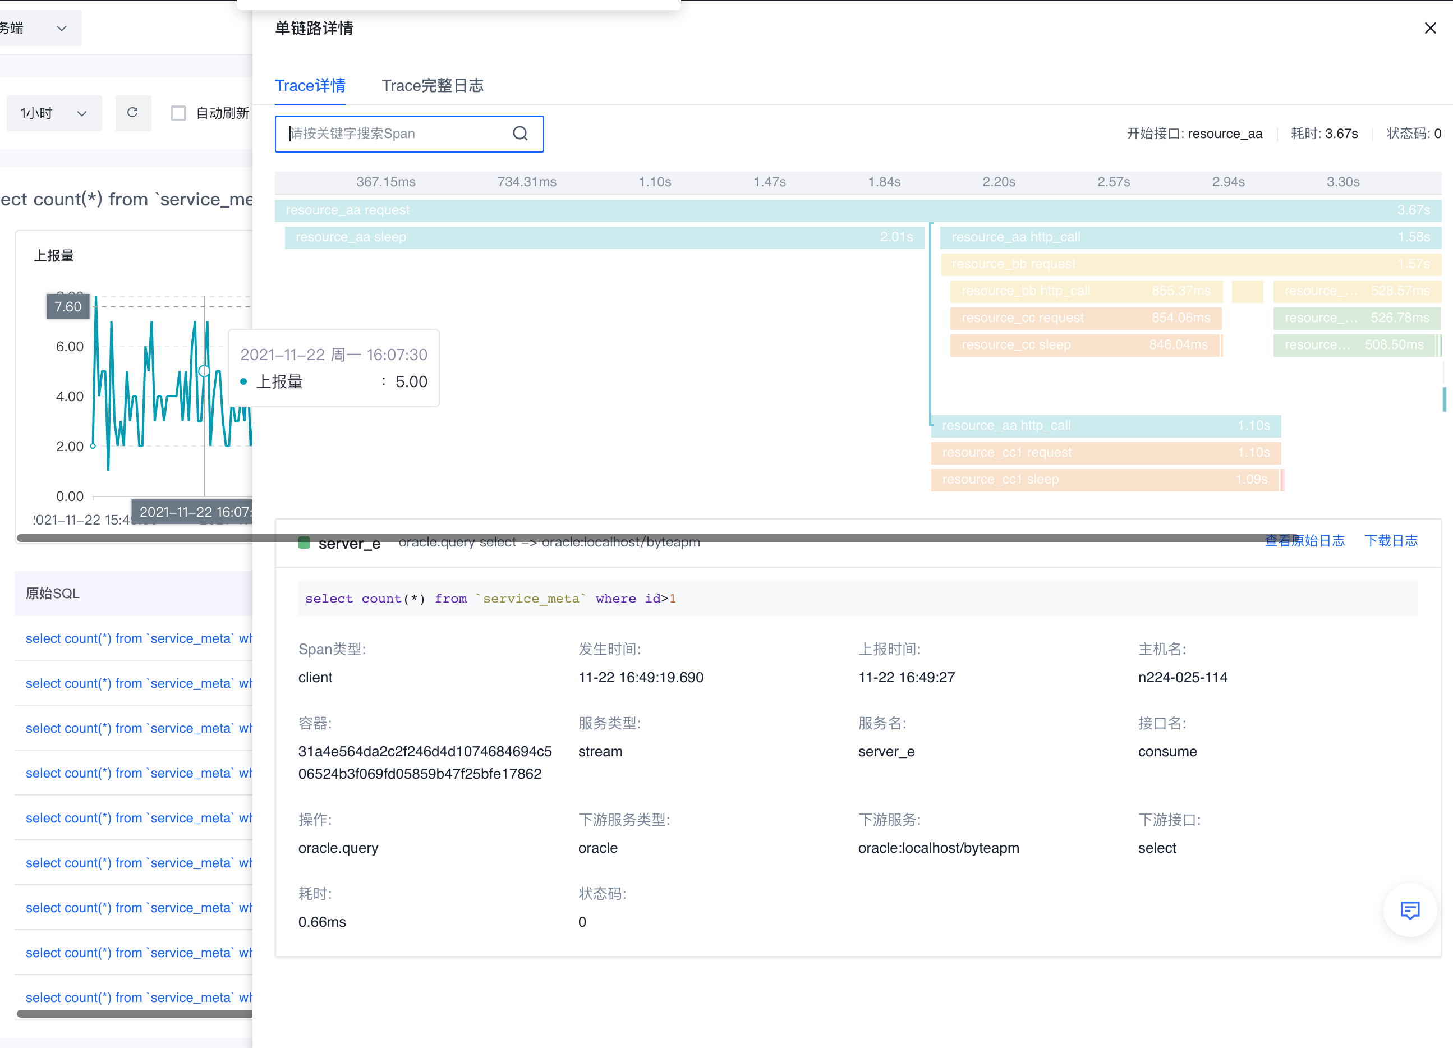The height and width of the screenshot is (1048, 1453).
Task: Click the horizontal scrollbar under the chart
Action: coord(657,538)
